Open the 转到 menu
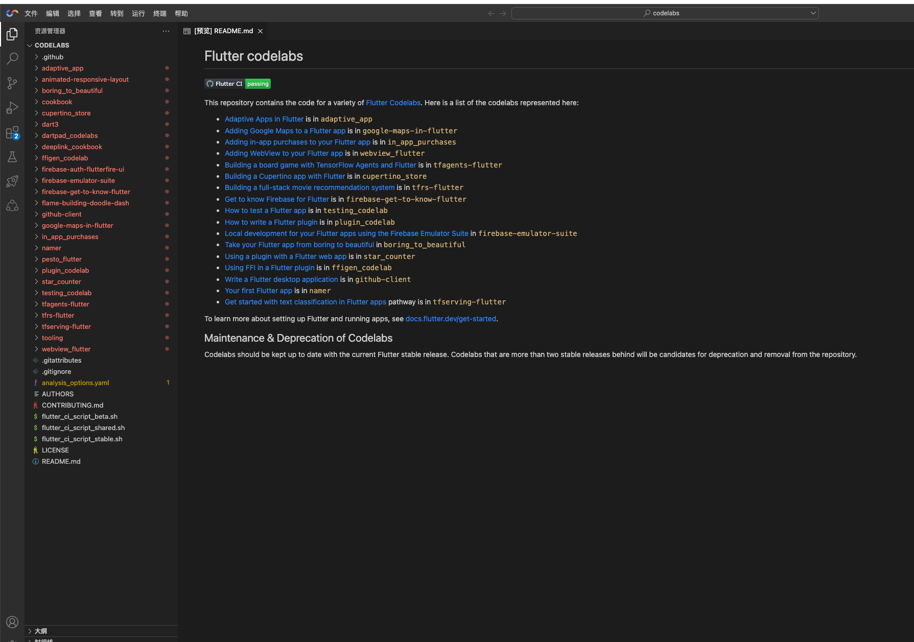Screen dimensions: 914x642 point(117,13)
